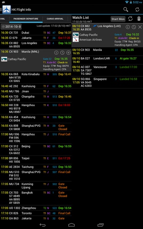Viewport: 143px width, 229px height.
Task: Tap the Android Back navigation button
Action: (43, 225)
